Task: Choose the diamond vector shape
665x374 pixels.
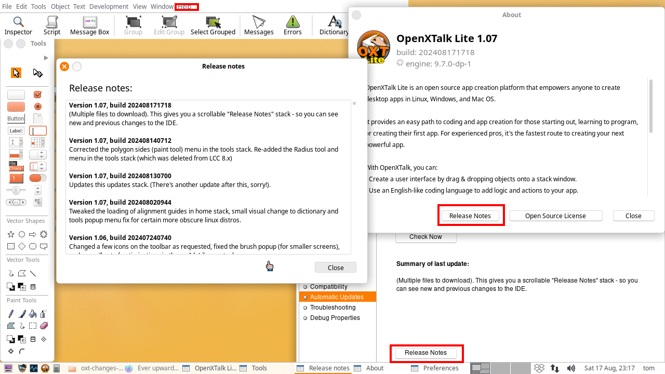Action: 22,246
